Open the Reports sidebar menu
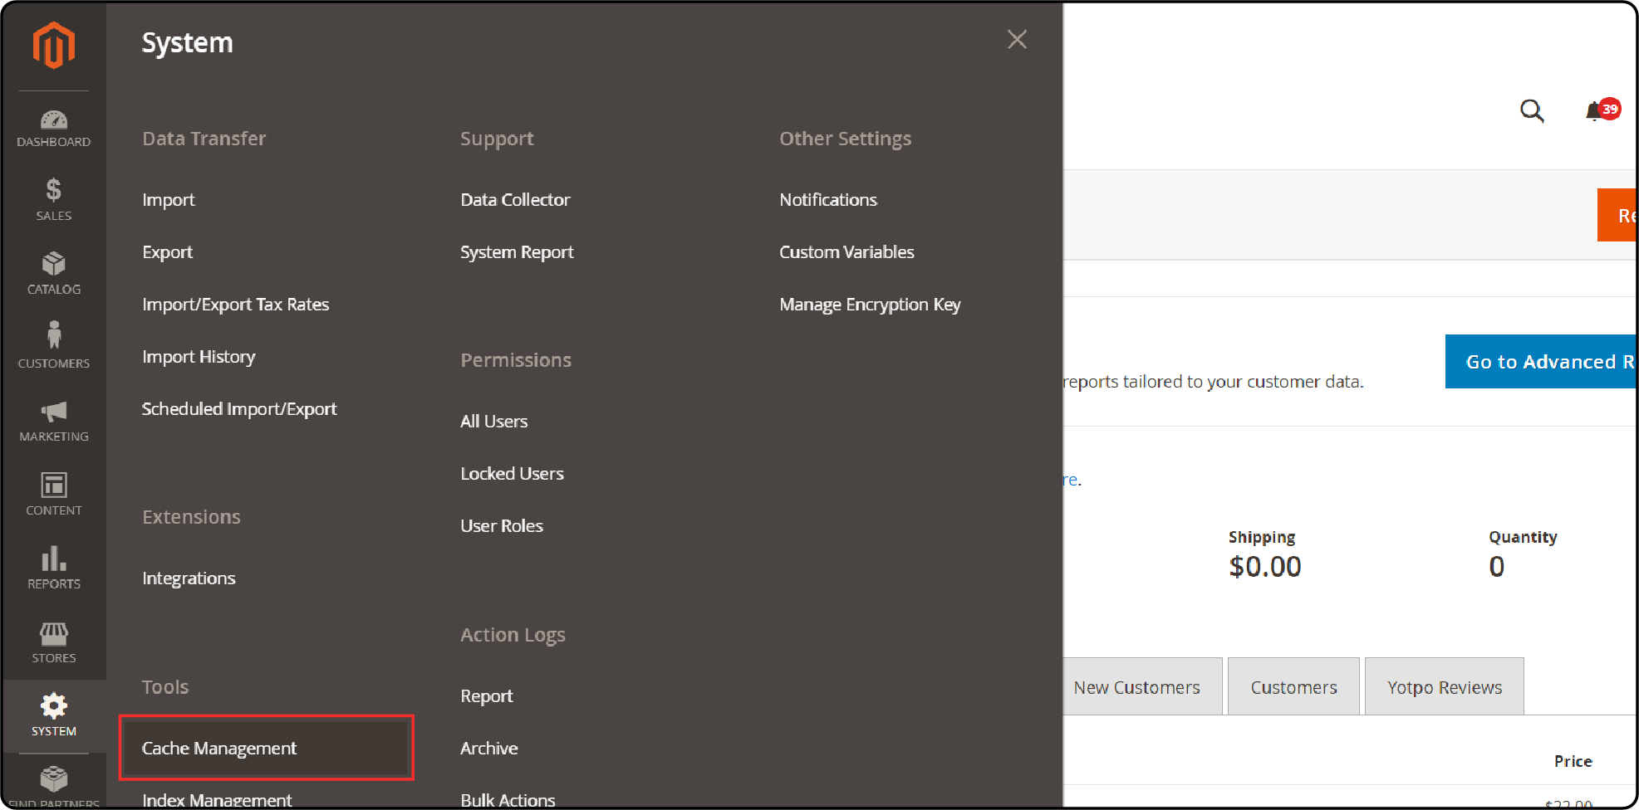1639x810 pixels. (x=54, y=568)
